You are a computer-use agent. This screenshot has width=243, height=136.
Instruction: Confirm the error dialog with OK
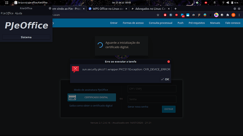[165, 79]
